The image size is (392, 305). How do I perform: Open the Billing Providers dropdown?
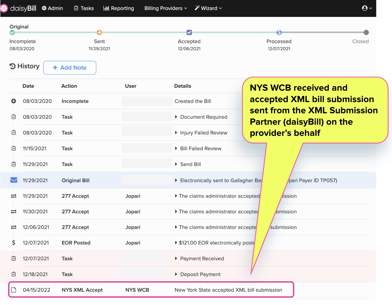(x=165, y=8)
